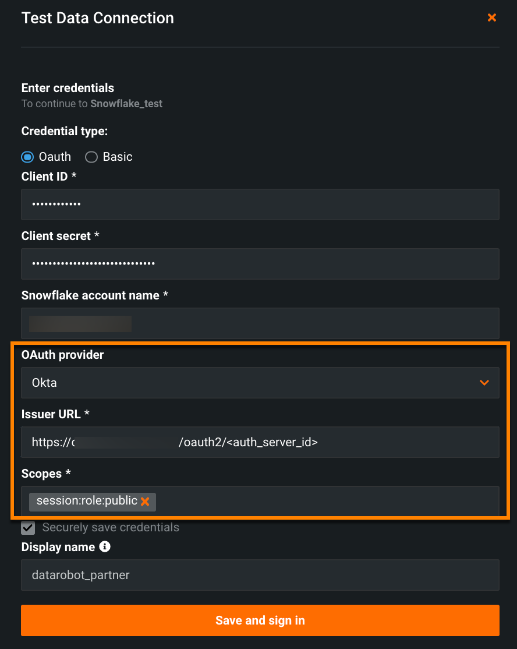The image size is (517, 649).
Task: Select the Basic credential type
Action: point(91,157)
